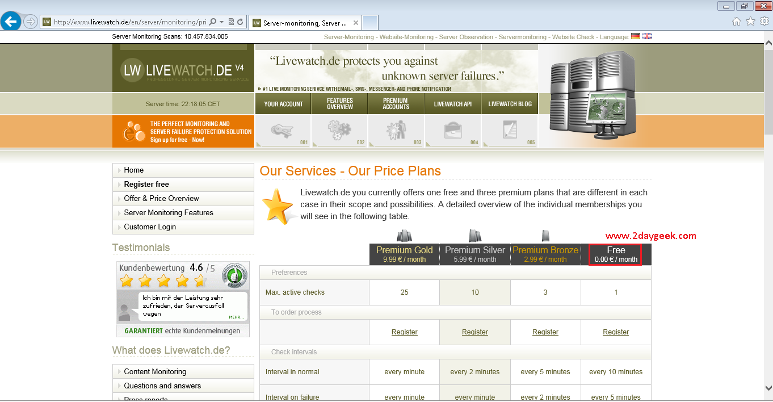773x402 pixels.
Task: Close the Server-monitoring browser tab
Action: [x=356, y=23]
